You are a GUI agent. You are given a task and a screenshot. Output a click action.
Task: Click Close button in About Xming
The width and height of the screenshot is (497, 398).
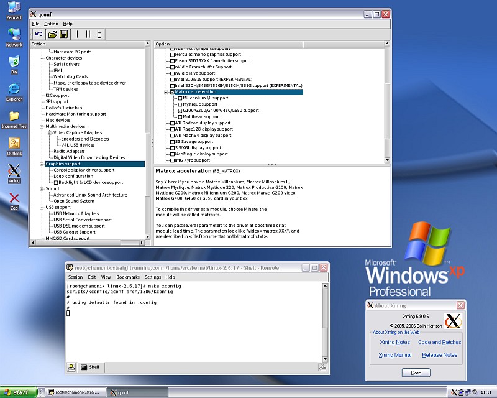[x=416, y=373]
